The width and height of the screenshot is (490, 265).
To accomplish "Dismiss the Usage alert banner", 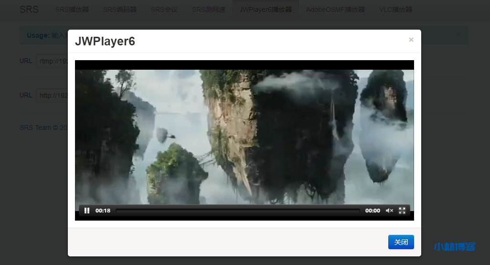I will pyautogui.click(x=458, y=35).
